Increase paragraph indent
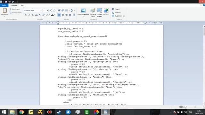 pyautogui.click(x=63, y=11)
